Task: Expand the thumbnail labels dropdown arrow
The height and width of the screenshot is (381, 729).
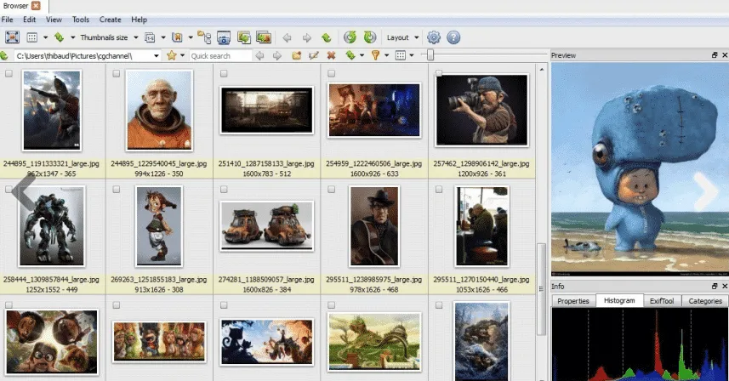Action: tap(163, 37)
